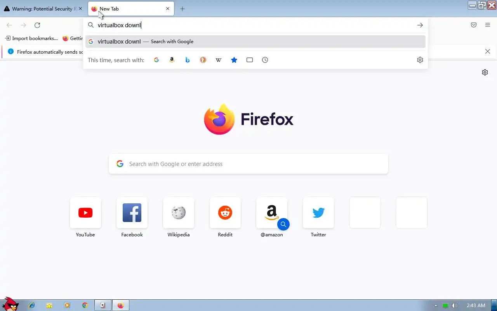Launch Chrome from the taskbar

click(85, 306)
